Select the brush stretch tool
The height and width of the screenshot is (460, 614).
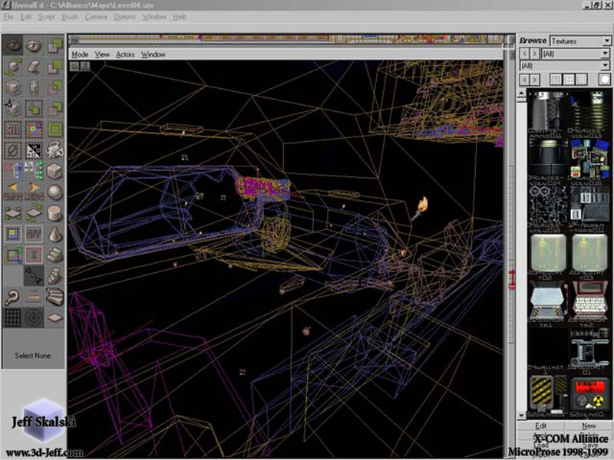point(34,87)
